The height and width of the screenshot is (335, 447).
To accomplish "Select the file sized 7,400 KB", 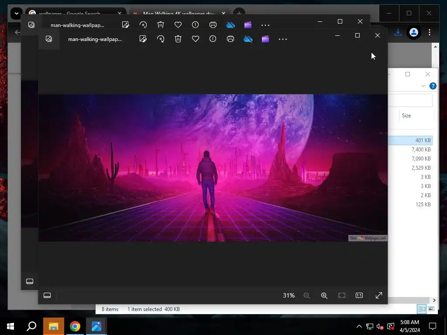I will tap(410, 149).
